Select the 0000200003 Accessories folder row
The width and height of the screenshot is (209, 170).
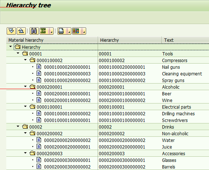(x=108, y=153)
